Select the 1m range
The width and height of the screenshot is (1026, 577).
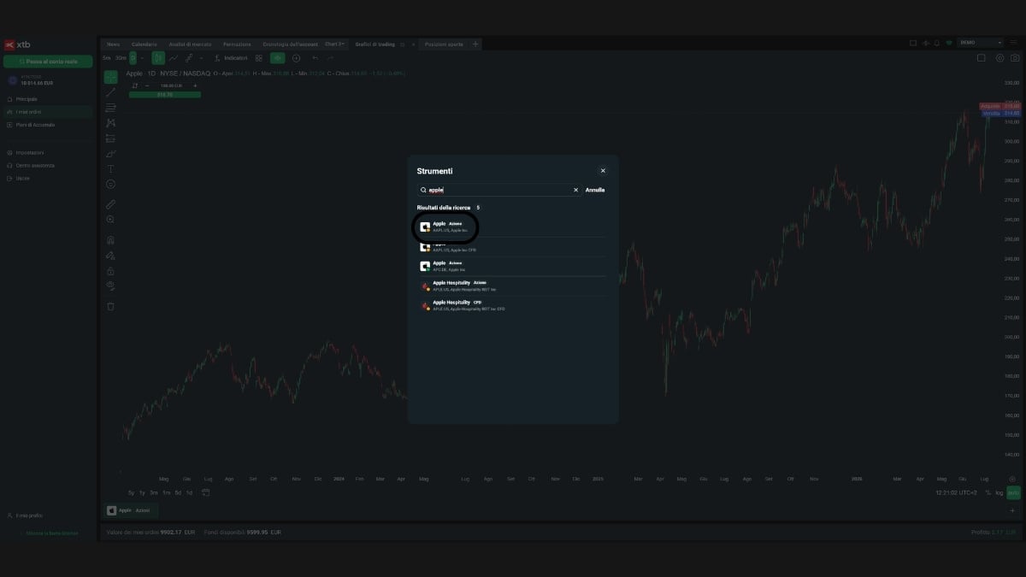click(x=166, y=493)
